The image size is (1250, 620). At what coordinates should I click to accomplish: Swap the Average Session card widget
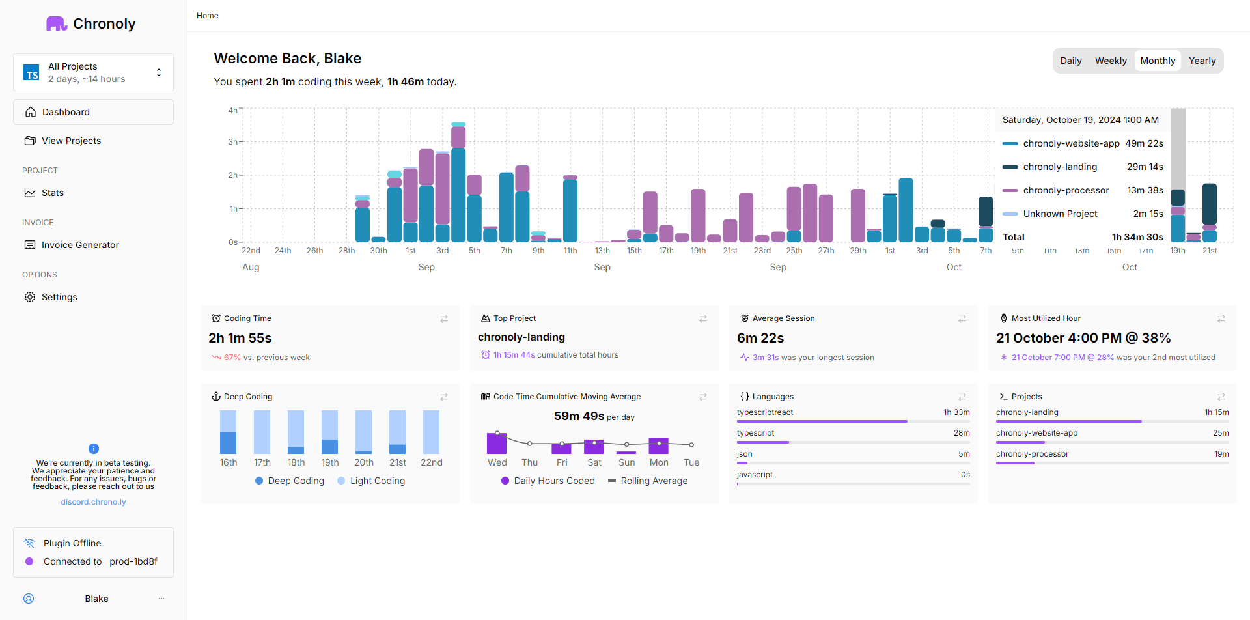962,319
